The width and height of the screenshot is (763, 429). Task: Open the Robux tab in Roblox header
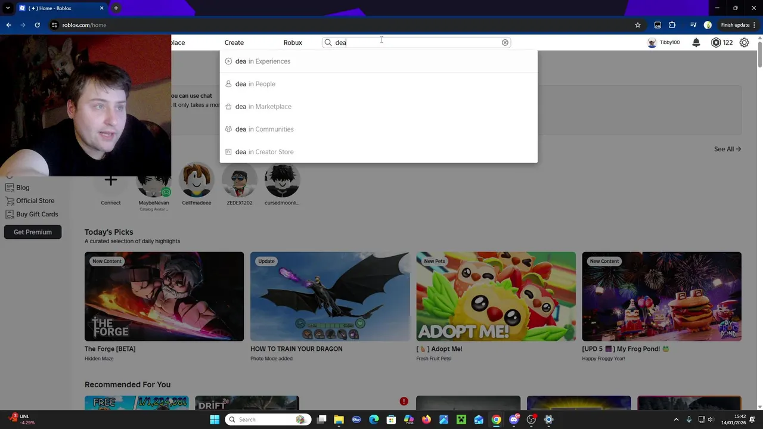(293, 42)
